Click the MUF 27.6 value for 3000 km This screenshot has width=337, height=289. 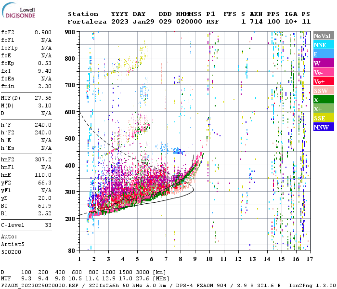(143, 279)
